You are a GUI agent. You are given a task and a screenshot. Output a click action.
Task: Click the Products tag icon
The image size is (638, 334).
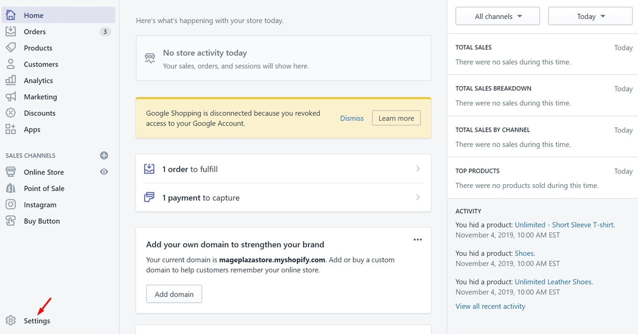(11, 48)
